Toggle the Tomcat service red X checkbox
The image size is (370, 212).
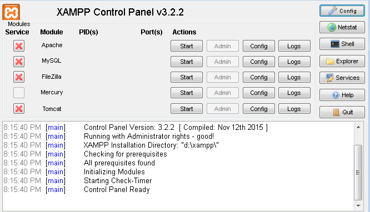point(19,109)
